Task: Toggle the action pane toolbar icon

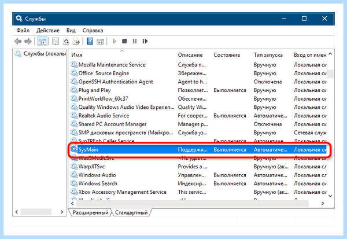Action: click(x=100, y=41)
